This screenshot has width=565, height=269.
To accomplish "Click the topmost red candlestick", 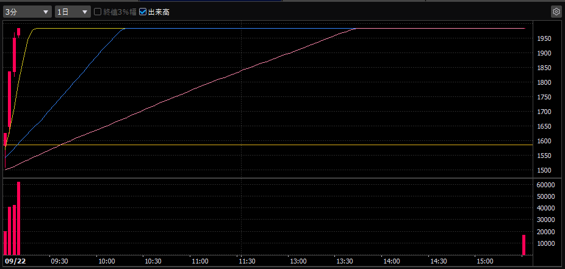I will [19, 32].
